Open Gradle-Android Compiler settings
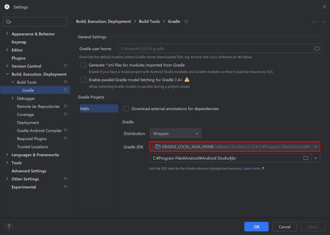The width and height of the screenshot is (330, 235). point(39,131)
